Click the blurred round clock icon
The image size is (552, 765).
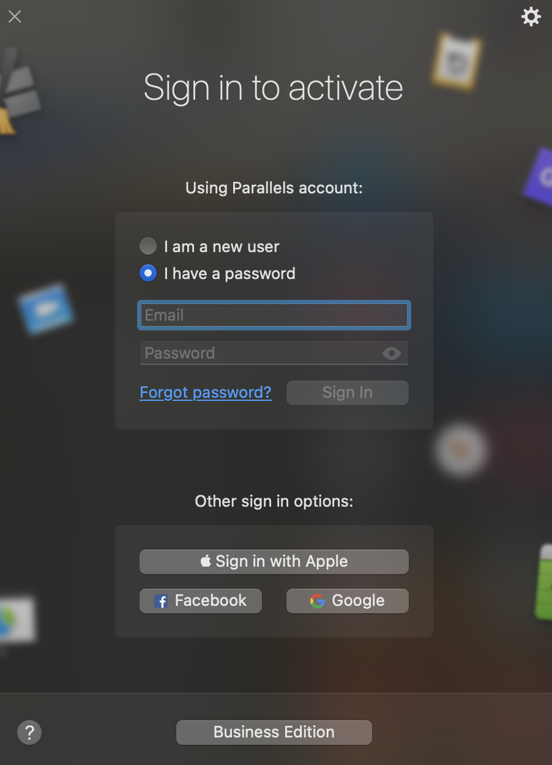pos(461,450)
